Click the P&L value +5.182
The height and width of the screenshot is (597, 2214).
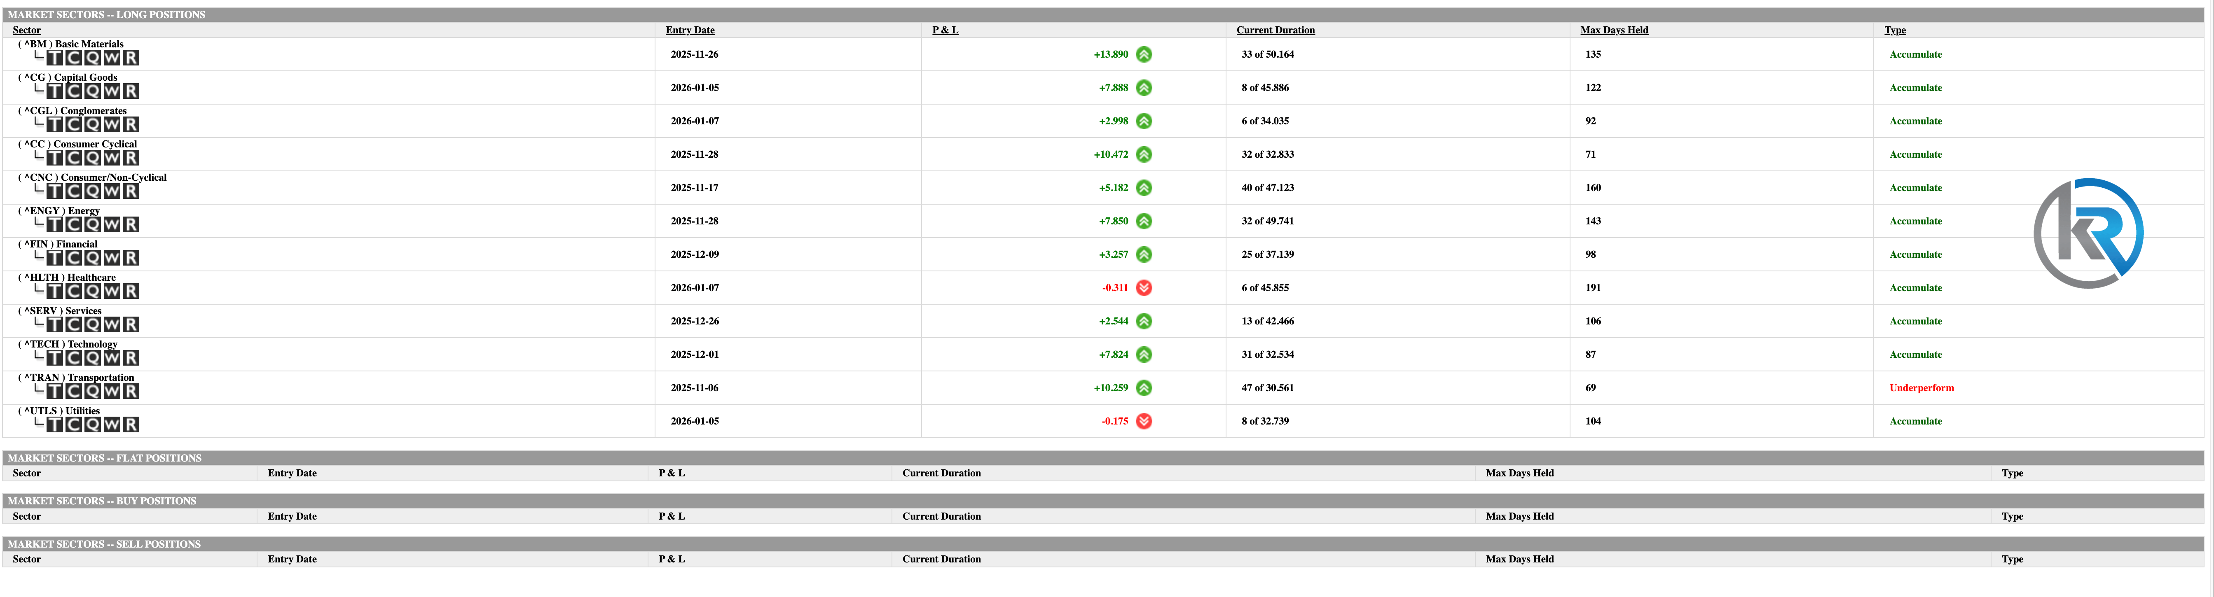[x=1113, y=187]
